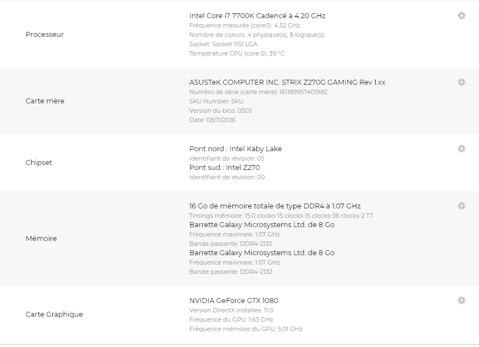Screen dimensions: 479x347
Task: Select the Mémoire category label
Action: tap(41, 239)
